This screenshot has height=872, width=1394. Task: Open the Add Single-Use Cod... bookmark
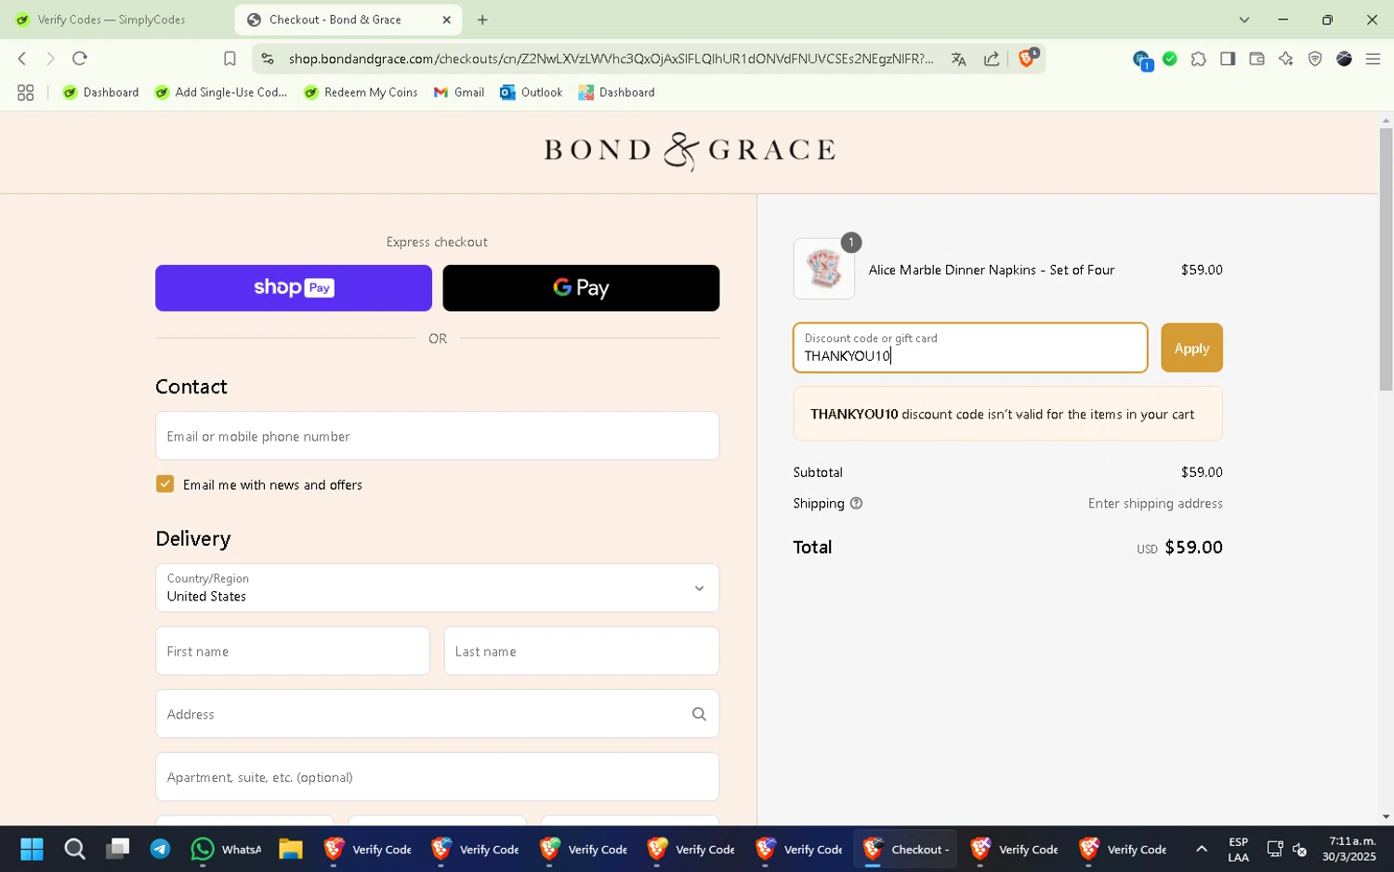click(x=221, y=92)
